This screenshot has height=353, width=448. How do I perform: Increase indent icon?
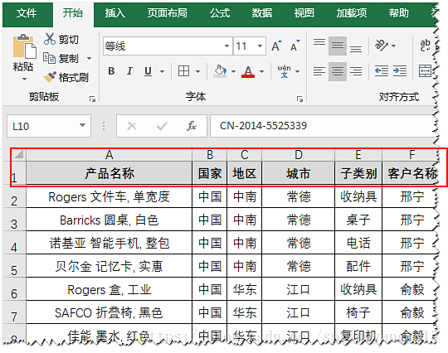(400, 70)
